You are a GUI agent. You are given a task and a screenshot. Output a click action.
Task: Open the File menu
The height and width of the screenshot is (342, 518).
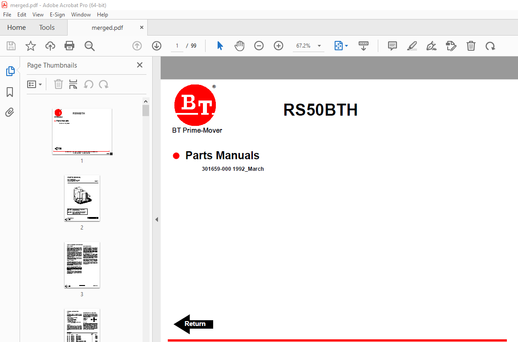click(7, 15)
